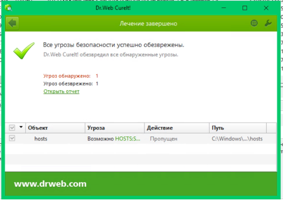Click the 'Лечение завершено' header title

click(148, 23)
